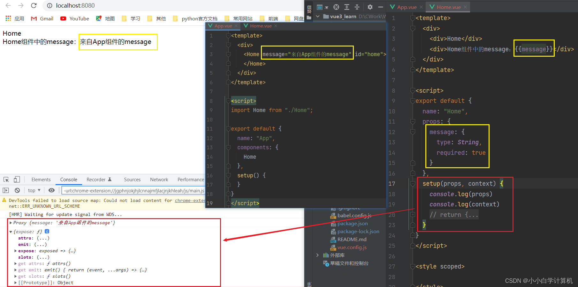Open the top JavaScript context dropdown
This screenshot has width=578, height=287.
tap(34, 190)
